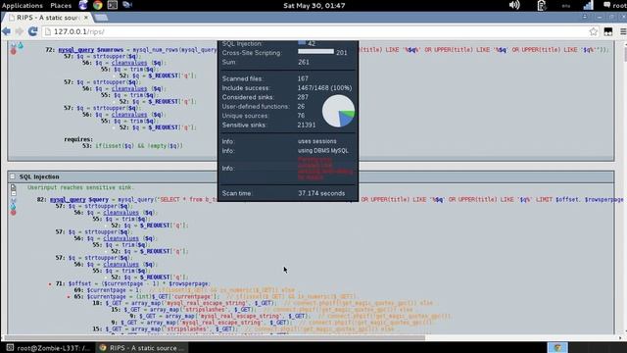627x353 pixels.
Task: Select 'Scan time:' label in popup
Action: [236, 193]
